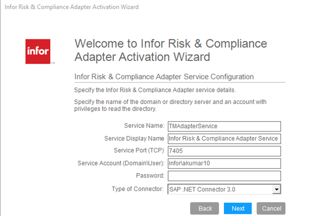
Task: Click the "Service Name:" label
Action: 144,126
